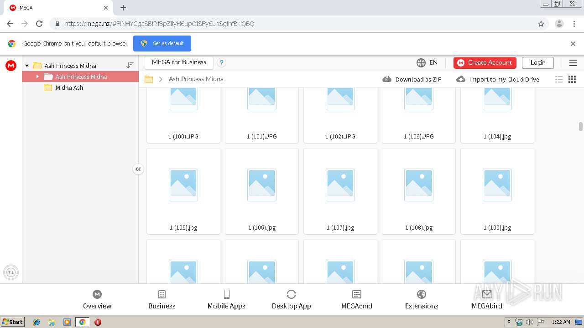Viewport: 584px width, 328px height.
Task: Click the Login button
Action: point(538,63)
